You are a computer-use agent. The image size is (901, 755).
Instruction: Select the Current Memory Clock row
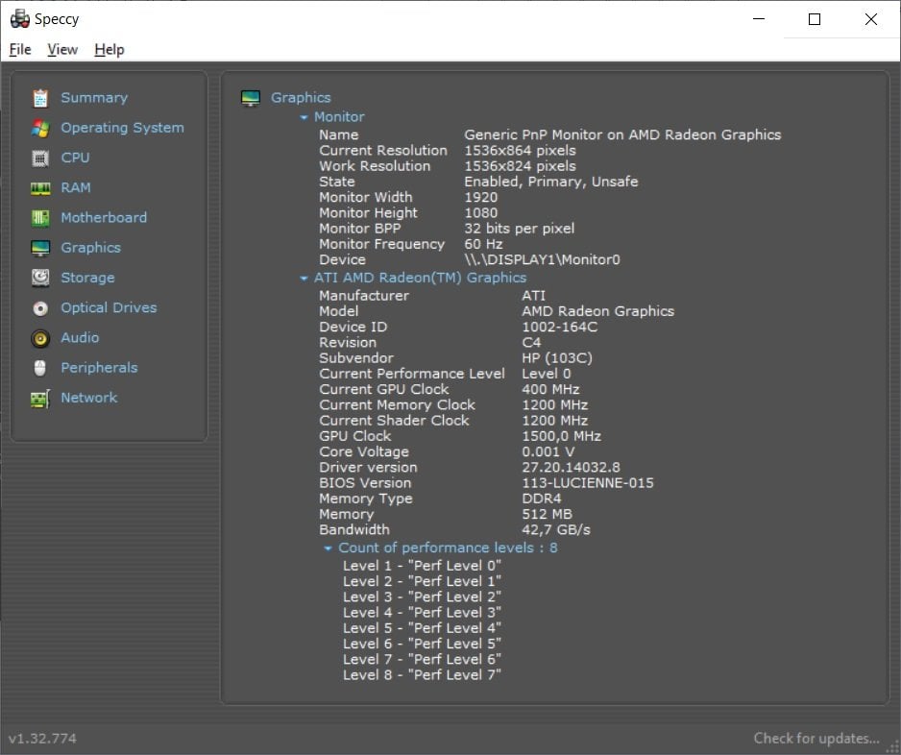[x=453, y=405]
